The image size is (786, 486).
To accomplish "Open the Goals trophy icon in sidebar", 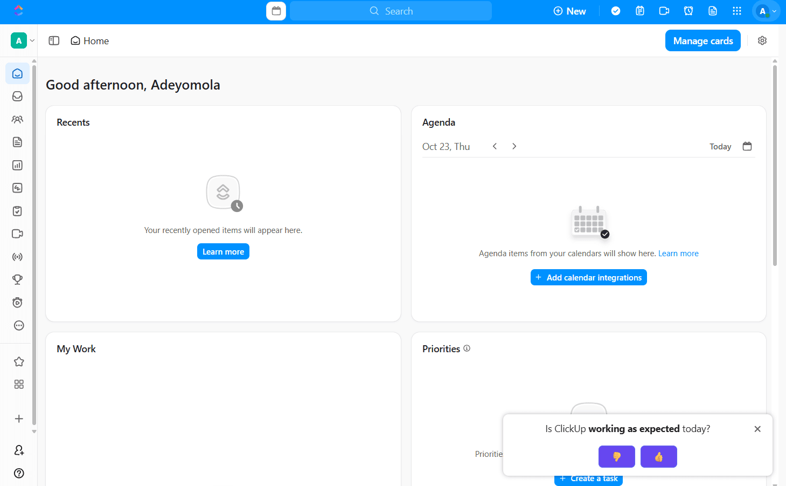I will [17, 279].
